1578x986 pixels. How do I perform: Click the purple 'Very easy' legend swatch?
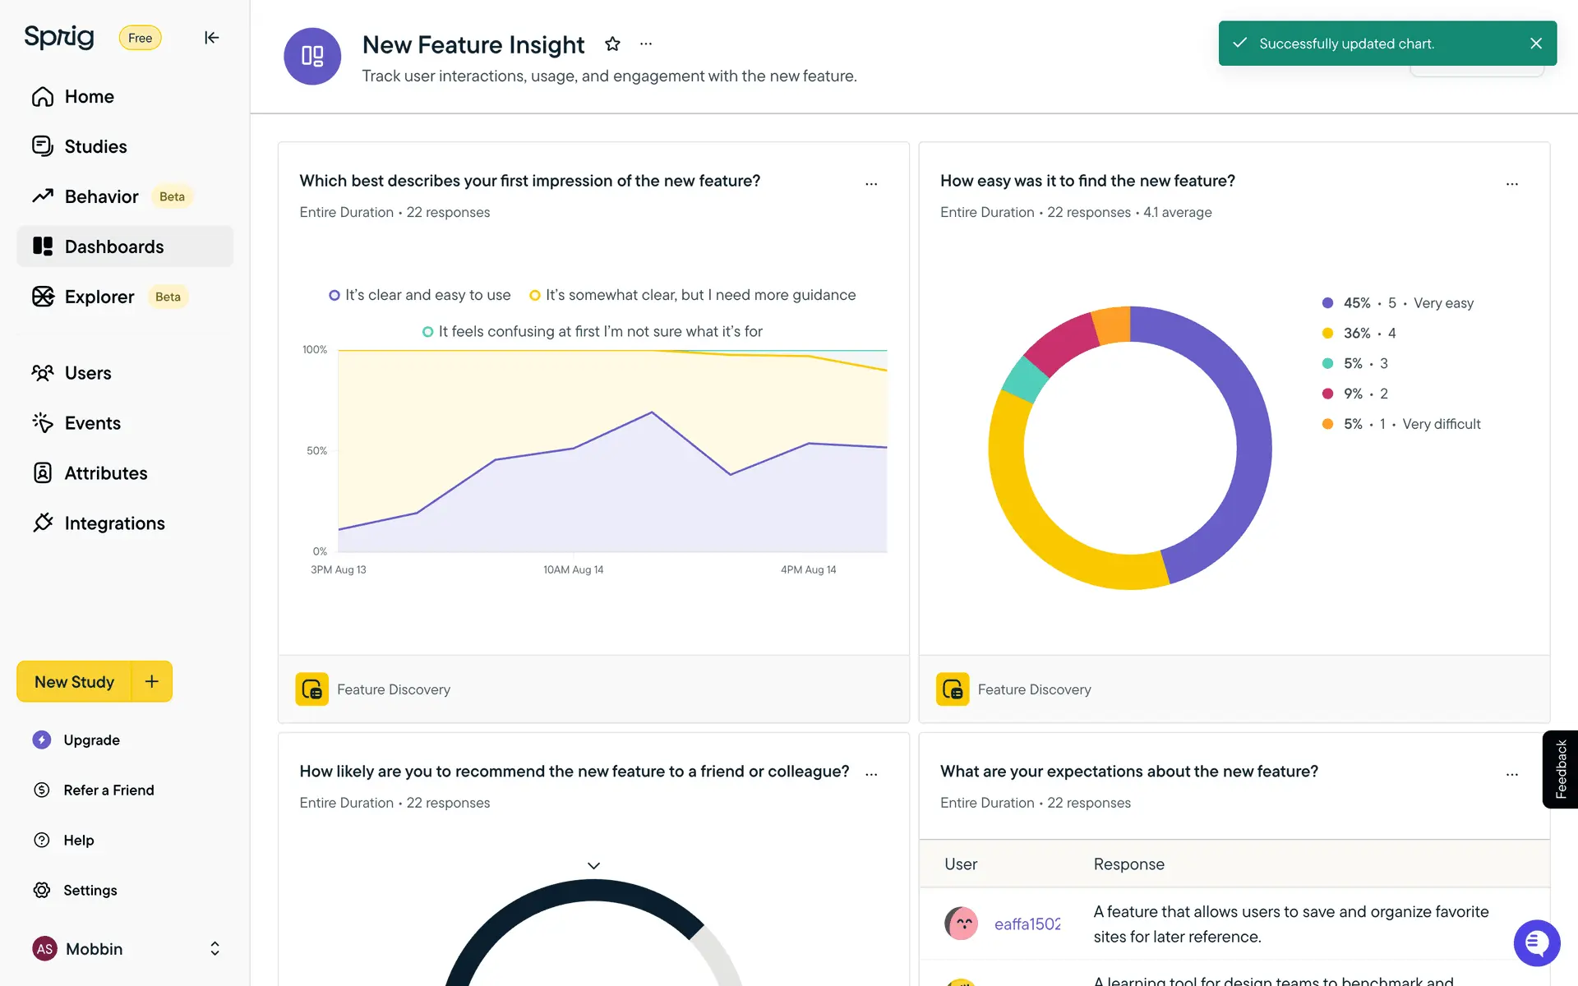1327,303
